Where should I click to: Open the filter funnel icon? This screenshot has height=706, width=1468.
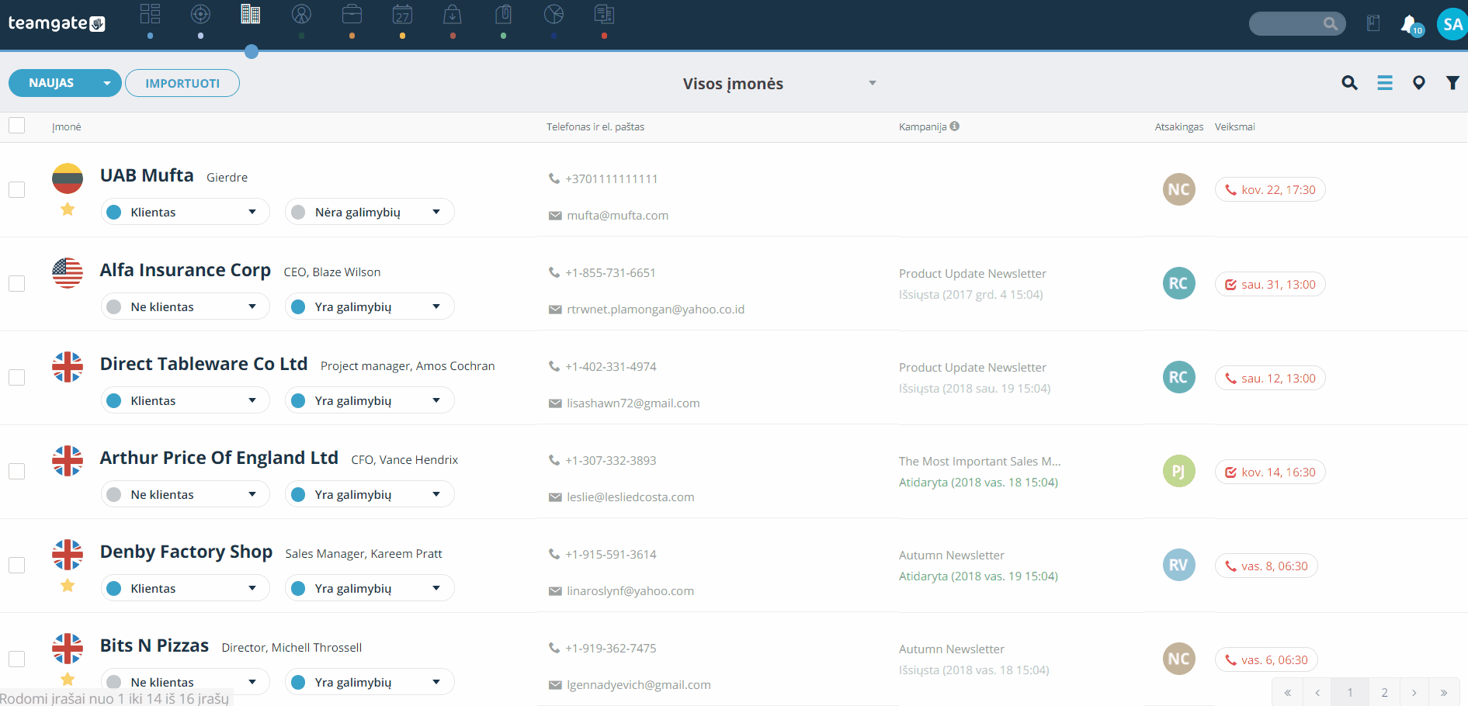(x=1452, y=83)
